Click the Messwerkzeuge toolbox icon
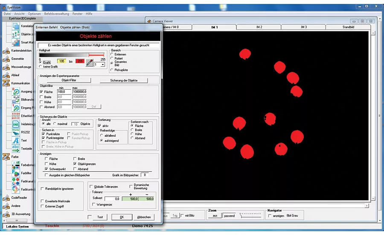Viewport: 384px width, 235px height. (x=6, y=67)
